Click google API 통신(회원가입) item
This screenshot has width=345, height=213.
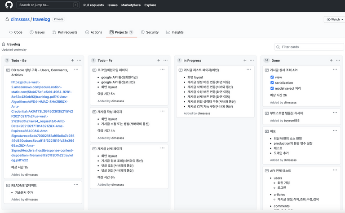tap(119, 77)
